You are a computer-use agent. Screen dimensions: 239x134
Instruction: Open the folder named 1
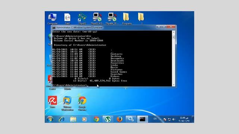tap(141, 19)
